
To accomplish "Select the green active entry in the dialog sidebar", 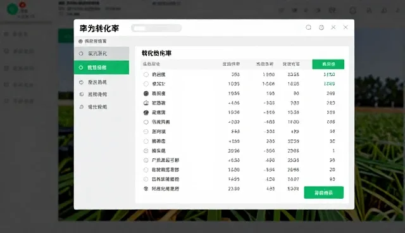I will coord(101,67).
